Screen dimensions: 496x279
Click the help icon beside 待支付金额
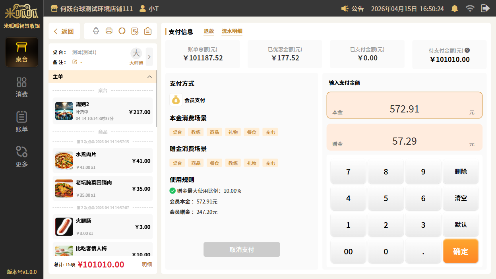tap(467, 50)
